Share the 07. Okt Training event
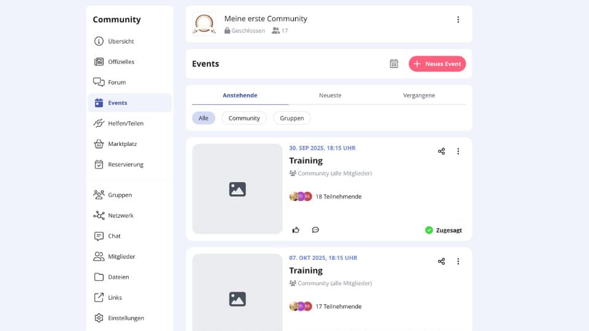 click(441, 261)
